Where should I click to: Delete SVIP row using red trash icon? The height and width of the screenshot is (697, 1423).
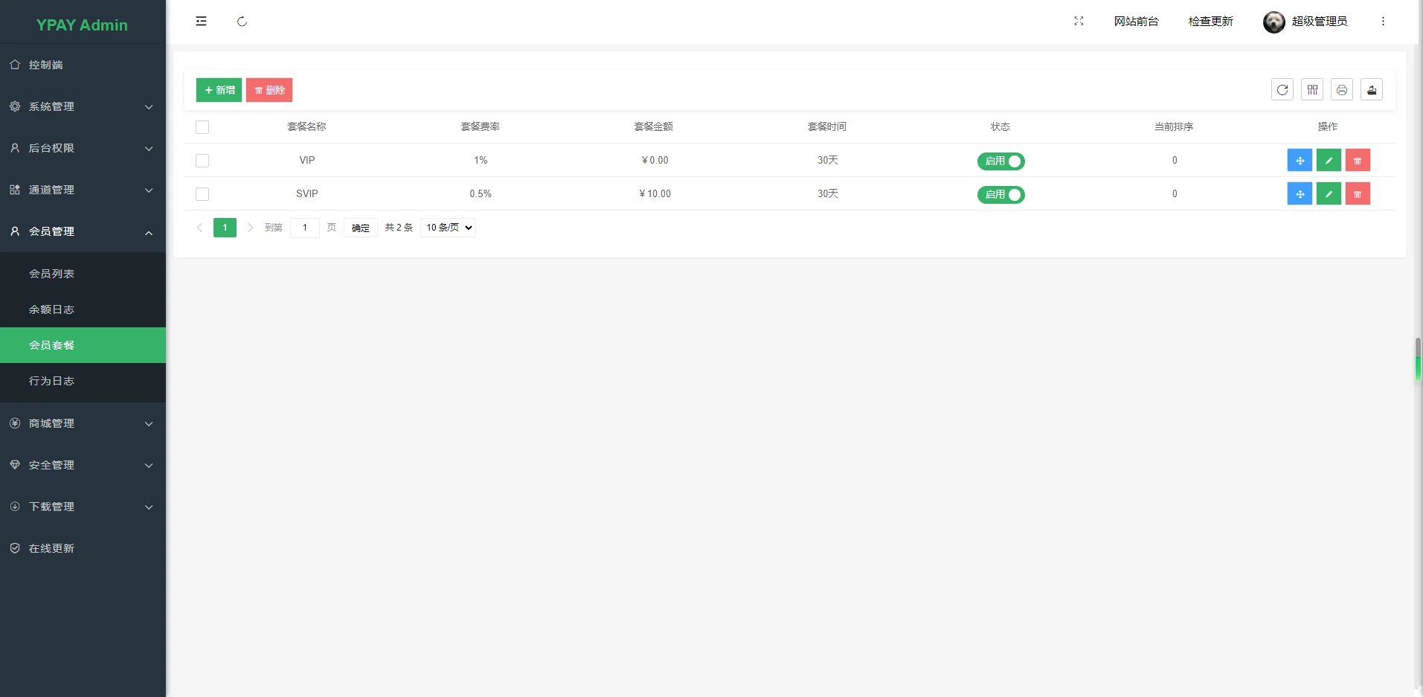tap(1357, 194)
